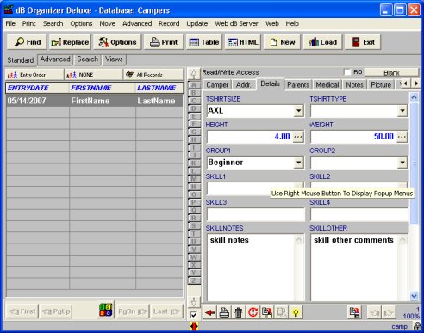Click the yellow lightbulb icon
The height and width of the screenshot is (333, 424).
pos(296,312)
